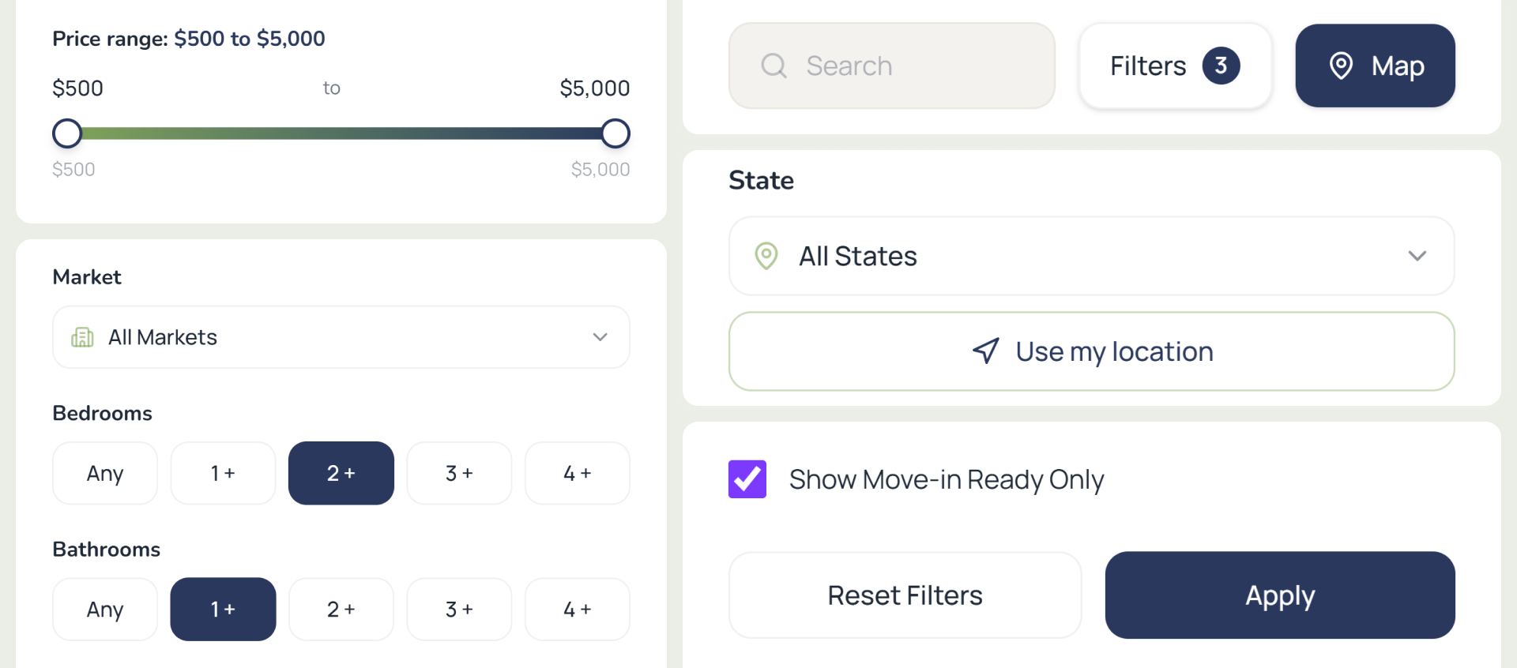The width and height of the screenshot is (1517, 668).
Task: Click the minimum price slider handle
Action: pyautogui.click(x=67, y=133)
